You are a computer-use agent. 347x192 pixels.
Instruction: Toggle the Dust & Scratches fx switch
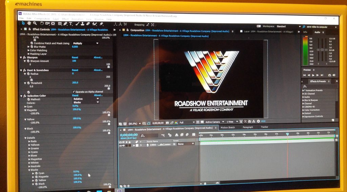click(x=24, y=70)
